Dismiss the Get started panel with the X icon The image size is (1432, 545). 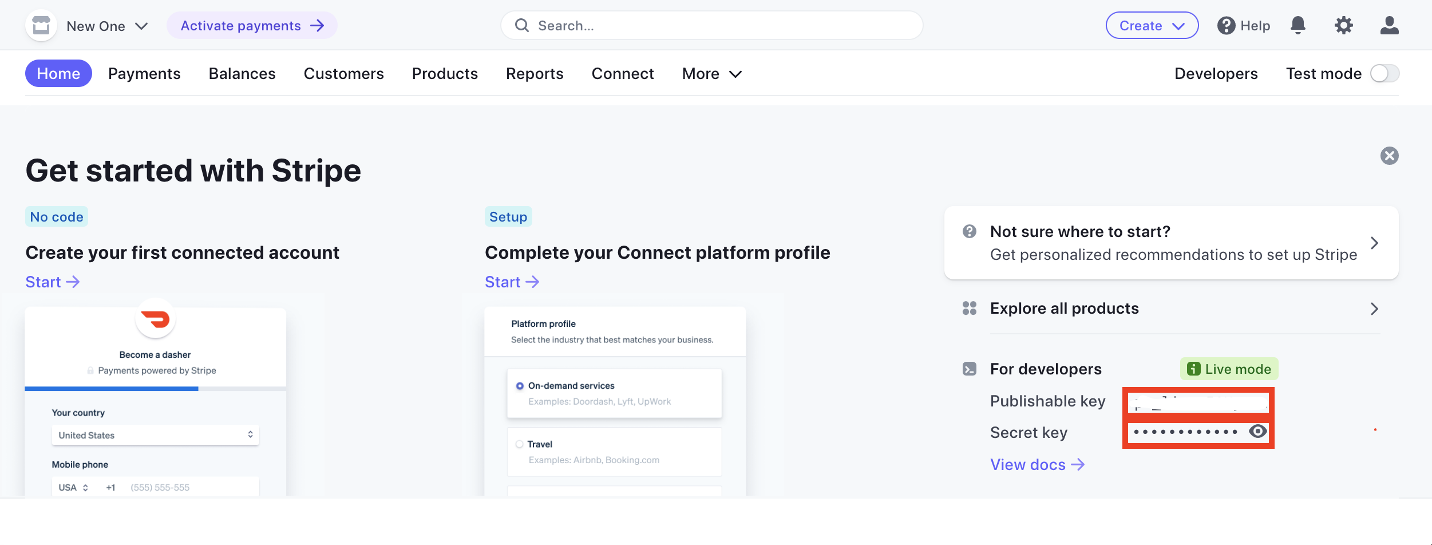1390,155
